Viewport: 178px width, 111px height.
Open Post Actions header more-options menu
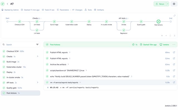[x=174, y=44]
